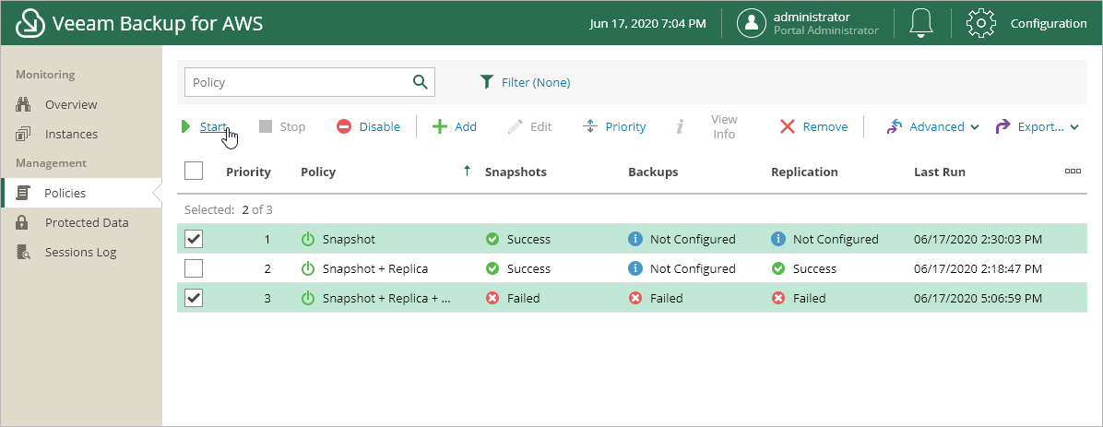Click the Export purple arrow icon

tap(1003, 126)
